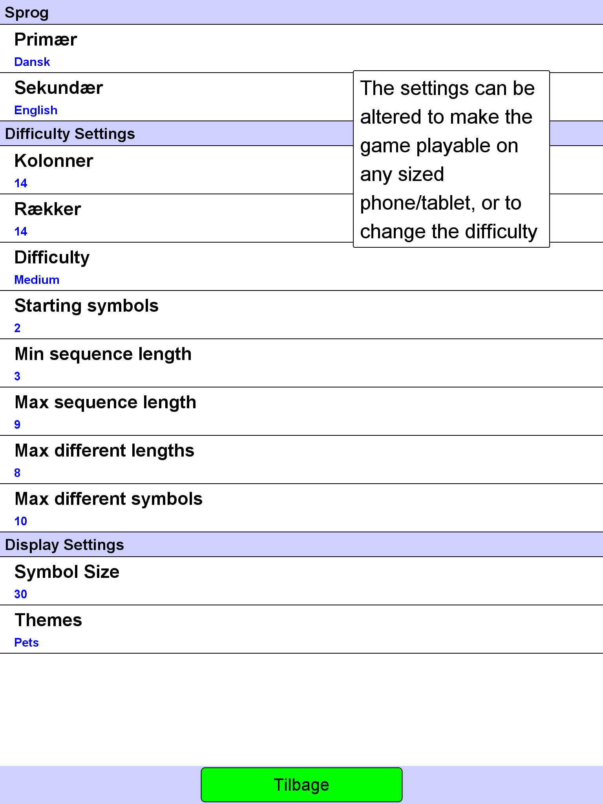
Task: Click the blue Medium value
Action: [37, 280]
